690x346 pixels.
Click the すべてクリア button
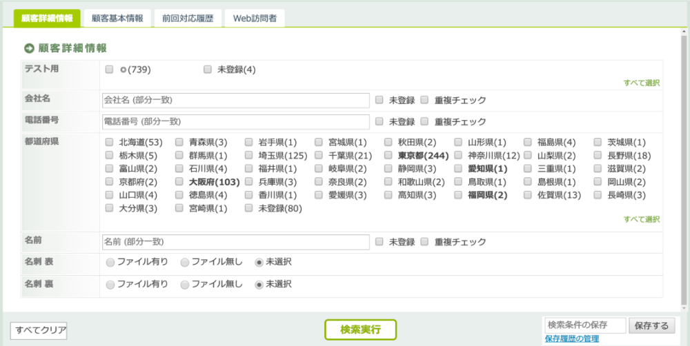39,331
